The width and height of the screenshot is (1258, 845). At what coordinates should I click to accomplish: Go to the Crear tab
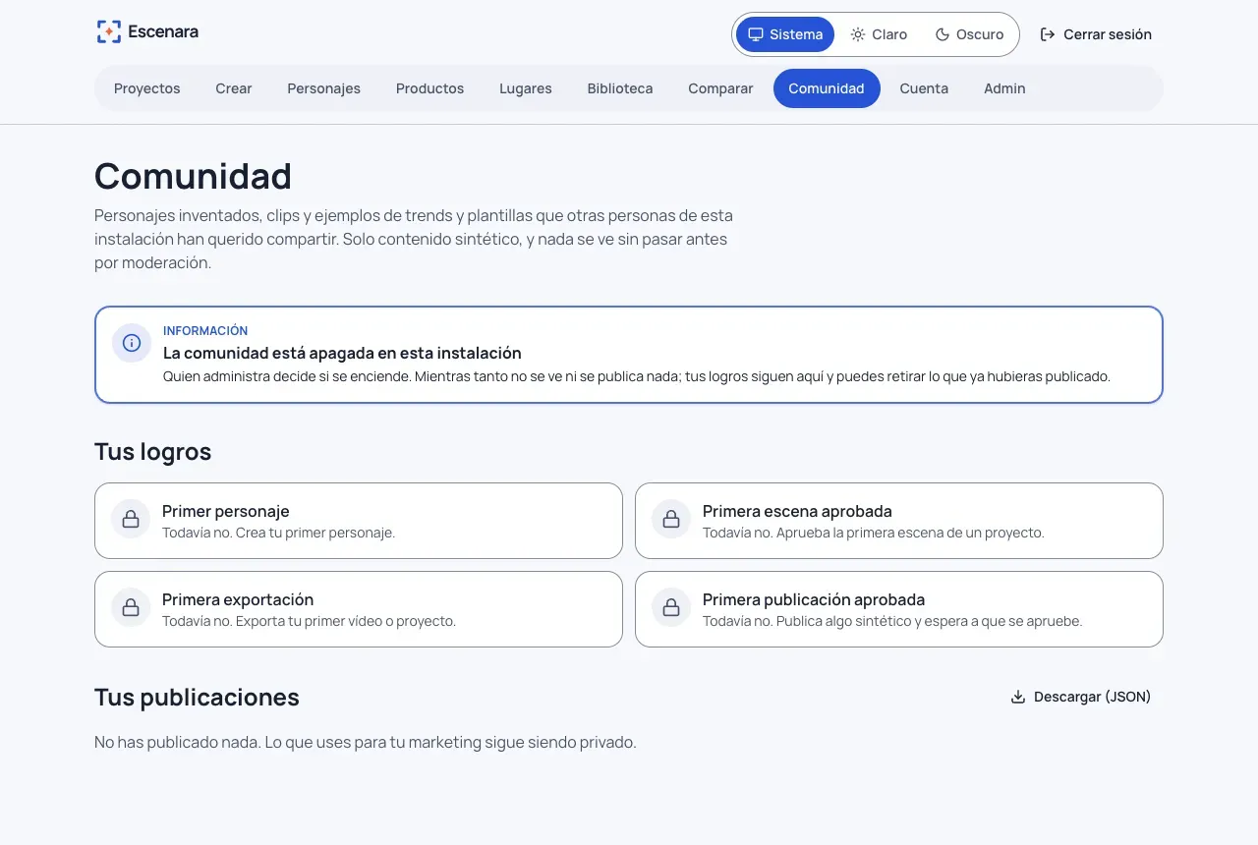(234, 88)
